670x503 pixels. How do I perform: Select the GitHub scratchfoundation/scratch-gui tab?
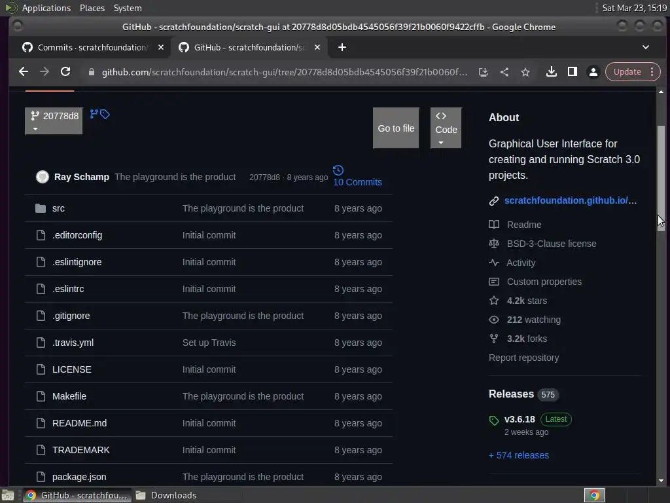249,47
